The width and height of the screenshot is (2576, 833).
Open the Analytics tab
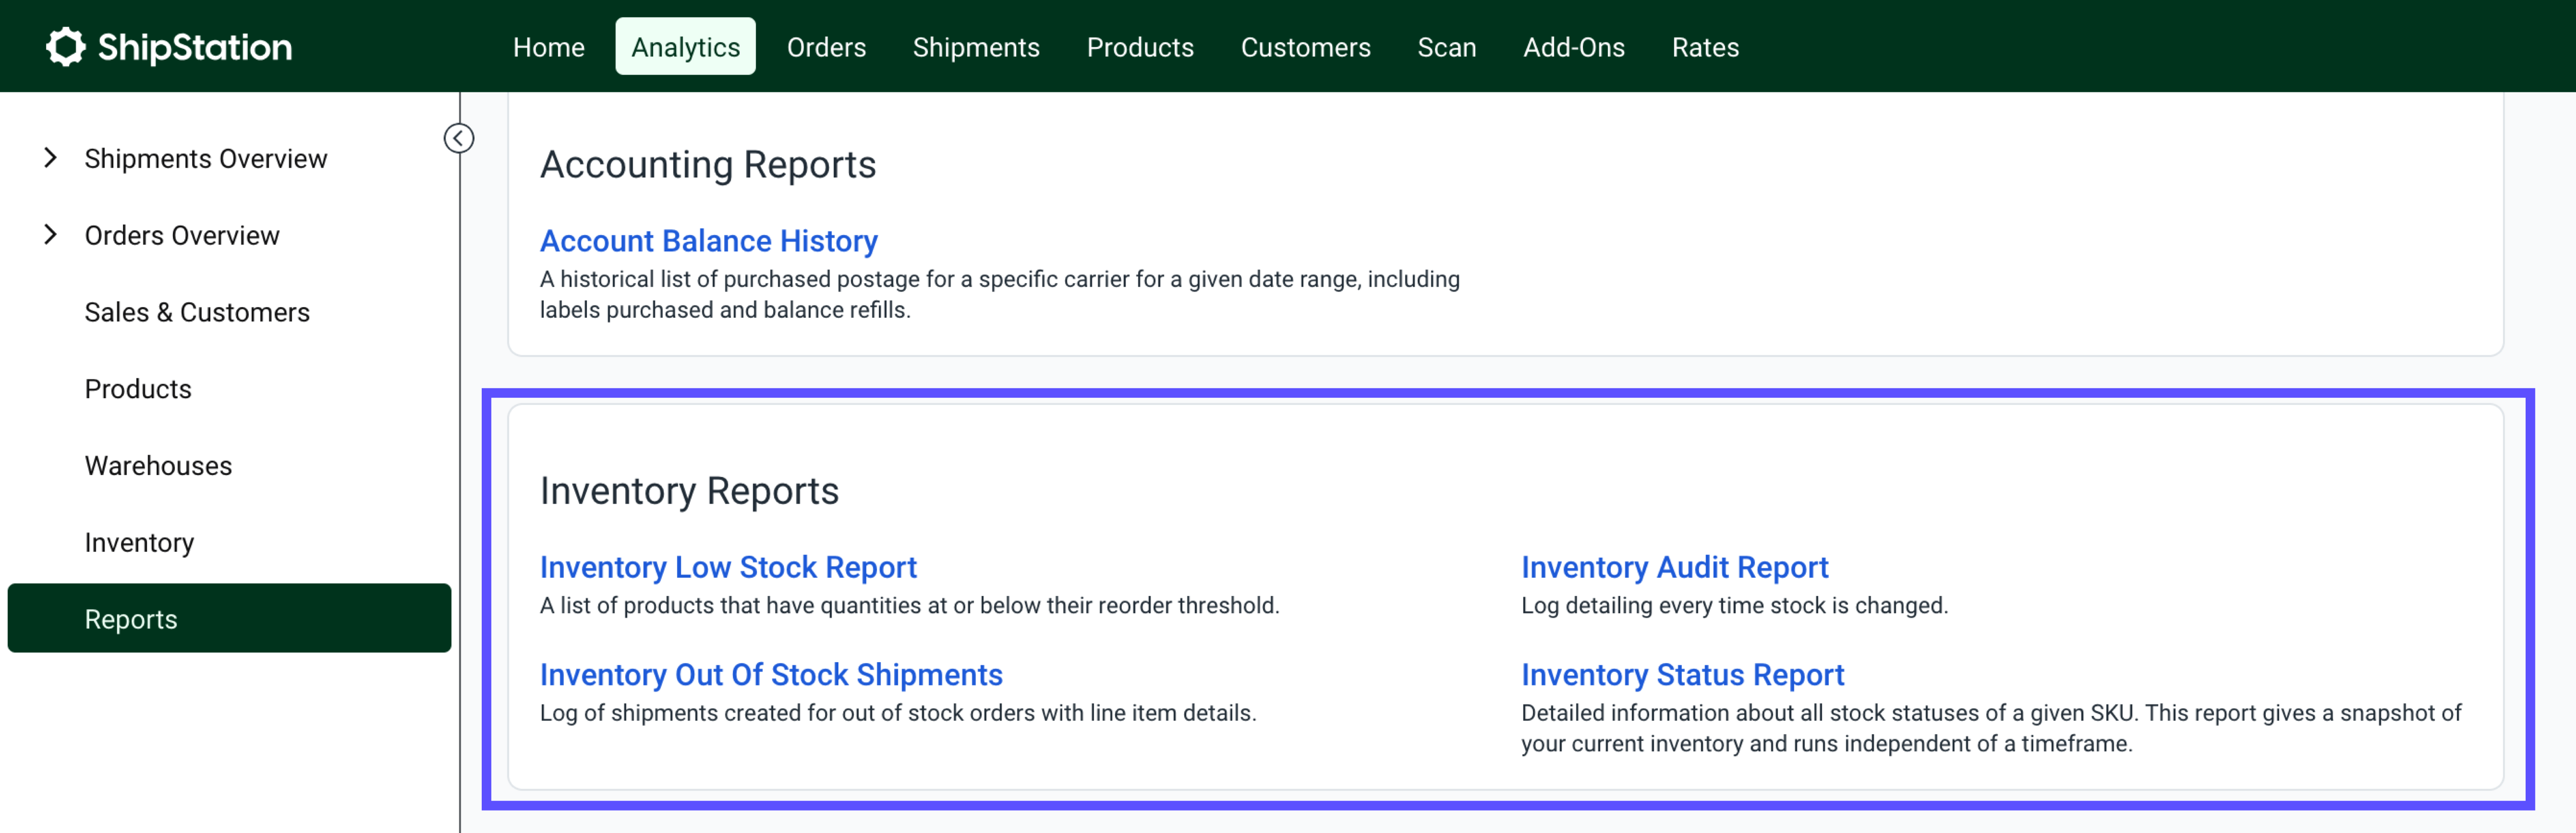coord(685,46)
